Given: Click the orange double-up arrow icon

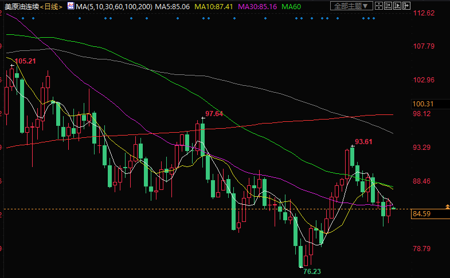Looking at the screenshot, I should pos(447,206).
